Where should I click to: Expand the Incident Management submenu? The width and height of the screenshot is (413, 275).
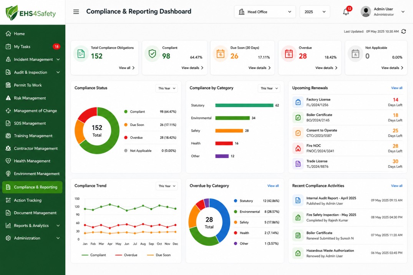(58, 60)
